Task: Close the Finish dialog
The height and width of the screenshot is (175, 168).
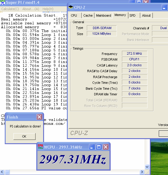Action: pyautogui.click(x=39, y=117)
